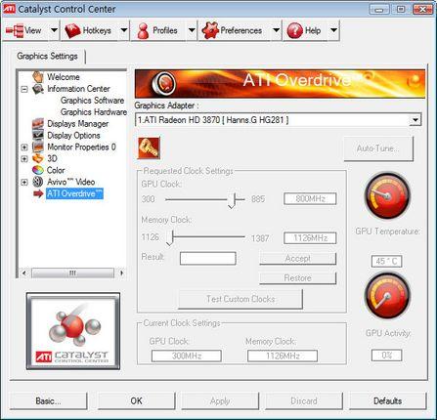Collapse the Information Center node
Image resolution: width=437 pixels, height=420 pixels.
[24, 89]
